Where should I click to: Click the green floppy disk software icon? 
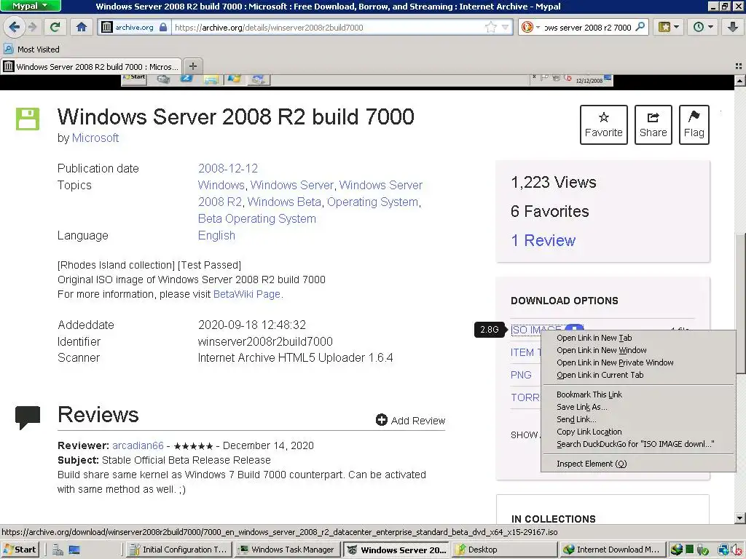pyautogui.click(x=28, y=119)
